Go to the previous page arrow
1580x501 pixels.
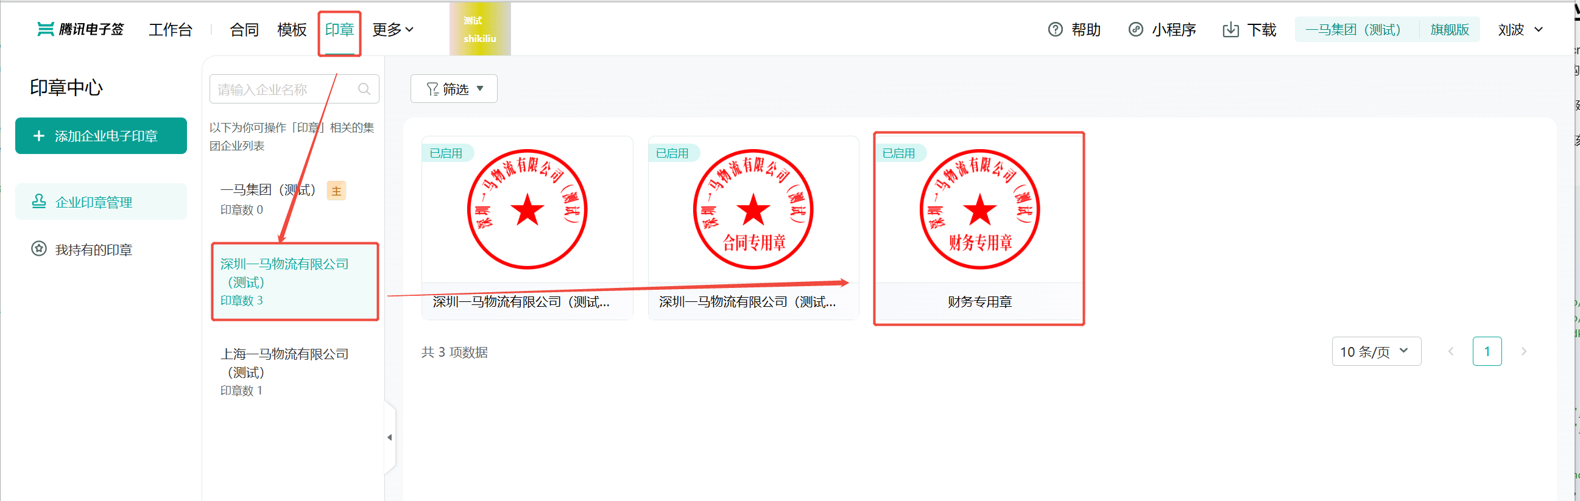pos(1451,351)
